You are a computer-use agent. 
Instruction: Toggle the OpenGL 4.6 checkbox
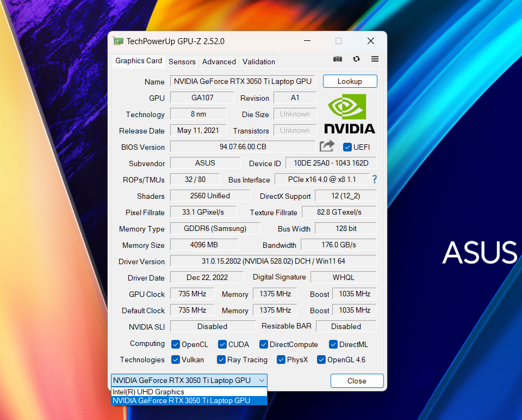321,360
